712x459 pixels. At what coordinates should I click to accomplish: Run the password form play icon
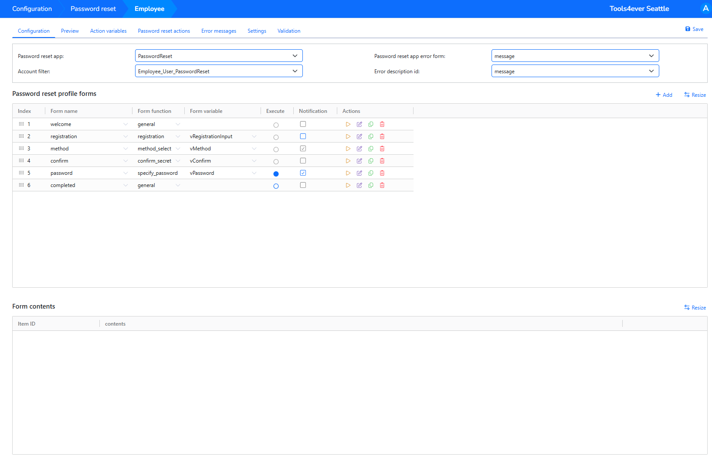[348, 173]
